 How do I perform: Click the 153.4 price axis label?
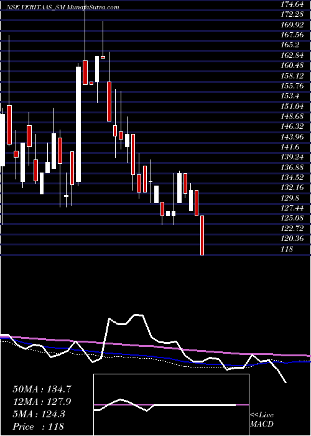click(289, 96)
